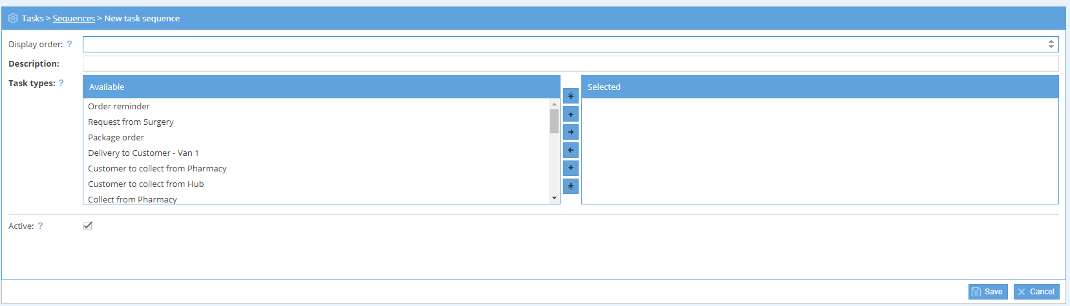
Task: Click the move up arrow button
Action: [x=570, y=115]
